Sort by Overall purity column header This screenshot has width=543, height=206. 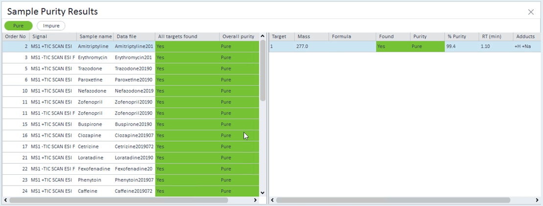point(238,37)
